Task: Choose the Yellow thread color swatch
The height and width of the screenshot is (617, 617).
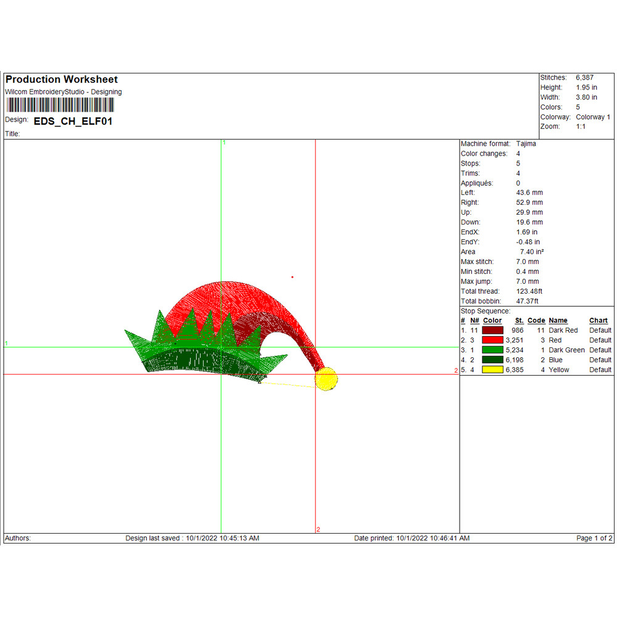Action: pyautogui.click(x=493, y=370)
